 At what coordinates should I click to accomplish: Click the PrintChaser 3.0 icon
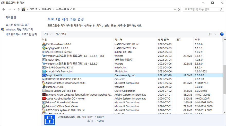point(44,87)
